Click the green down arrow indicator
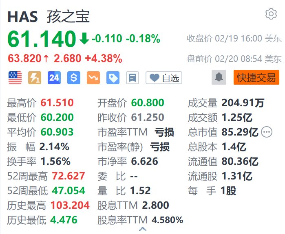 (84, 38)
